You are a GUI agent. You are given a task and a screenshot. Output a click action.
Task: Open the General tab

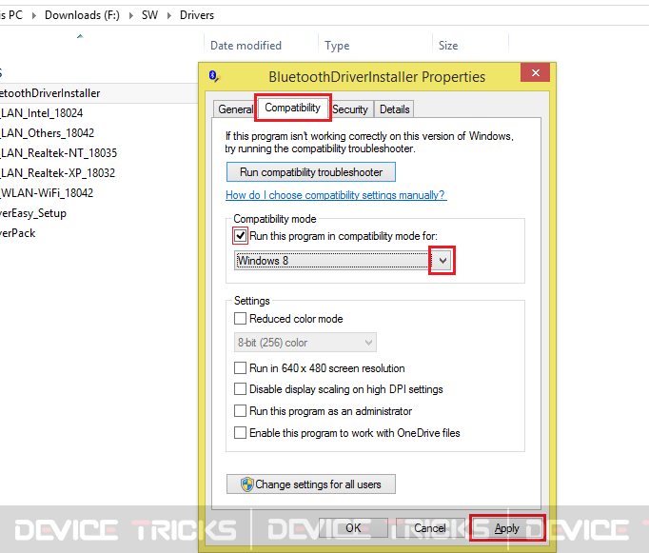point(235,109)
